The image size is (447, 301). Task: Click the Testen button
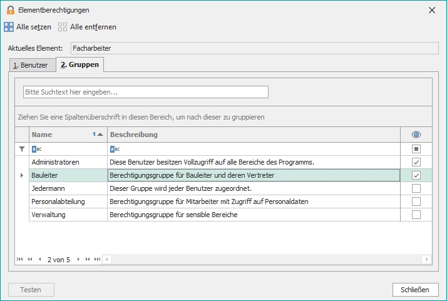click(31, 290)
